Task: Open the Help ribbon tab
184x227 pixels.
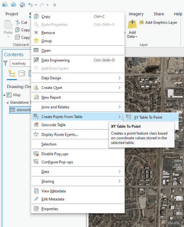Action: (x=178, y=14)
